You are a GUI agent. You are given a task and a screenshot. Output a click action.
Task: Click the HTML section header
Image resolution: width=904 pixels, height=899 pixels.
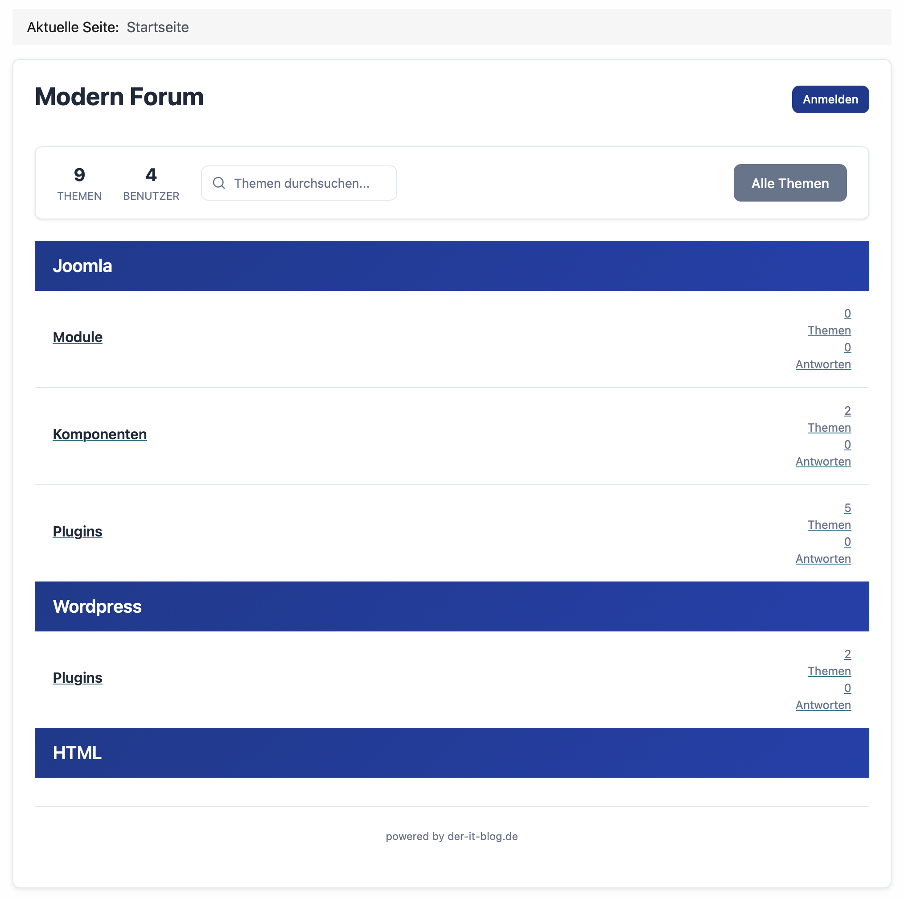(x=77, y=753)
